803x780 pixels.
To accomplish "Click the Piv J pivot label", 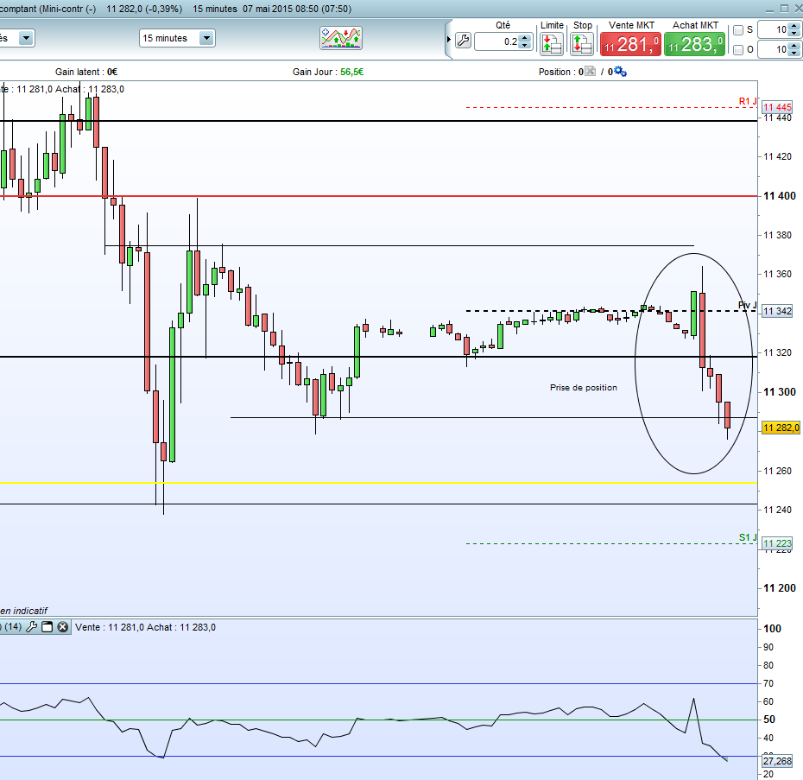I will coord(747,305).
